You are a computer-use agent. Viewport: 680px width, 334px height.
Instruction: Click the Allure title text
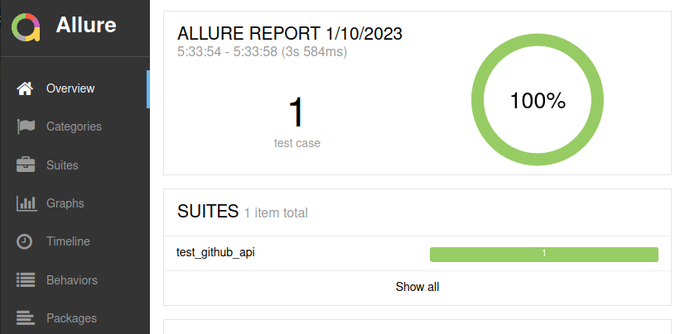click(x=86, y=26)
